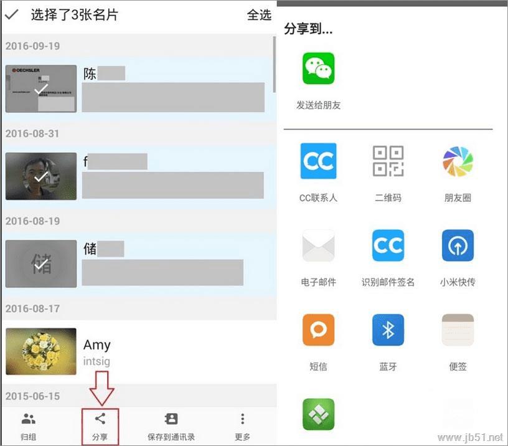
Task: Select Amy intsig card thumbnail
Action: click(x=41, y=351)
